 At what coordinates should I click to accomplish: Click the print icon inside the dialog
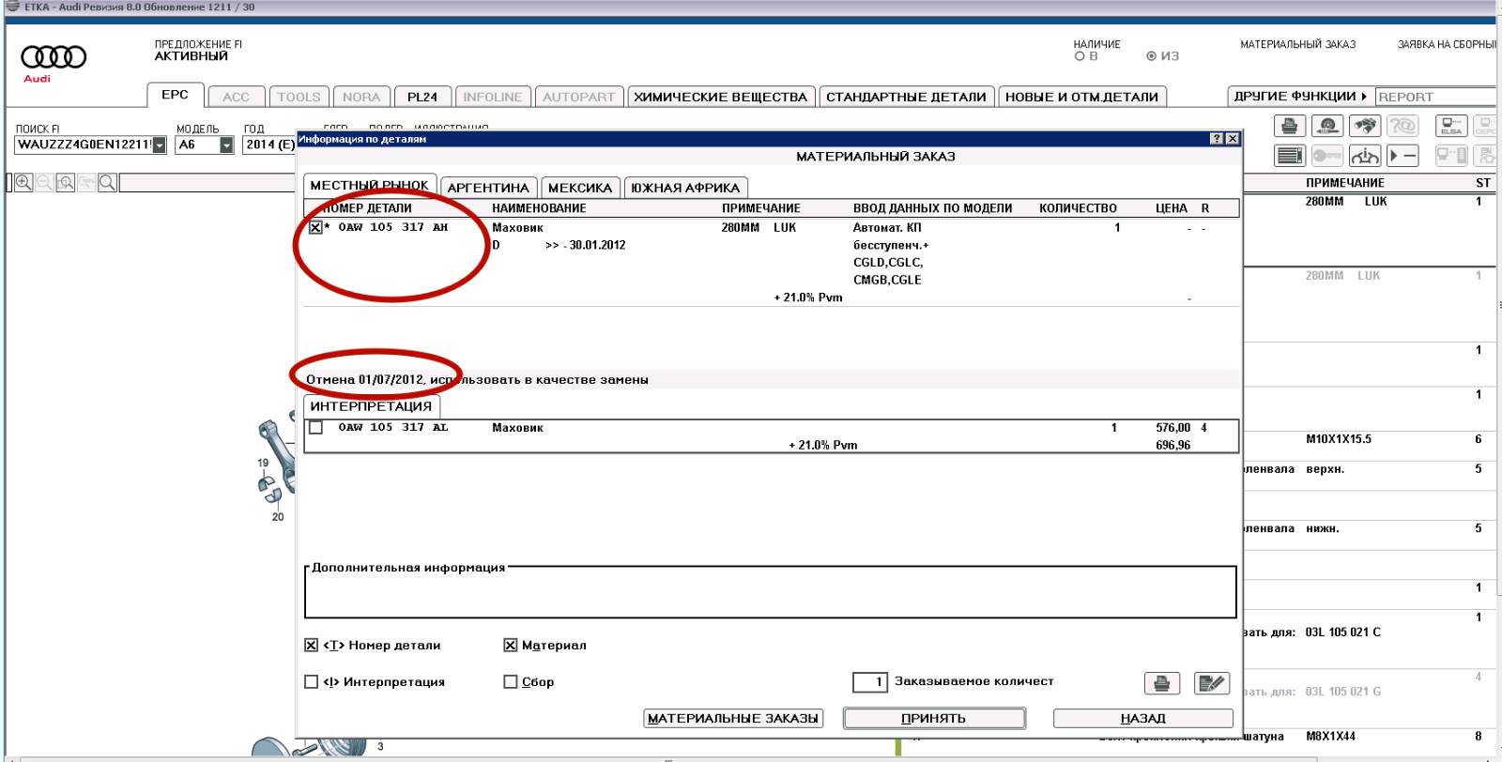click(1161, 683)
